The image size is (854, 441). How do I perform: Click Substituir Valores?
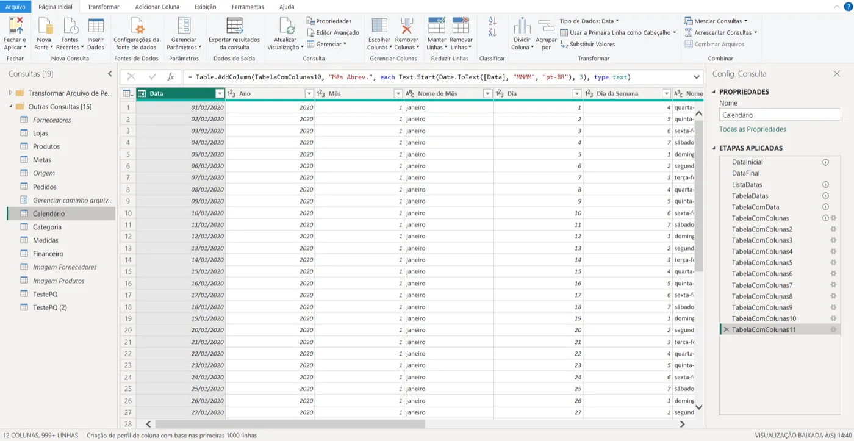coord(587,44)
